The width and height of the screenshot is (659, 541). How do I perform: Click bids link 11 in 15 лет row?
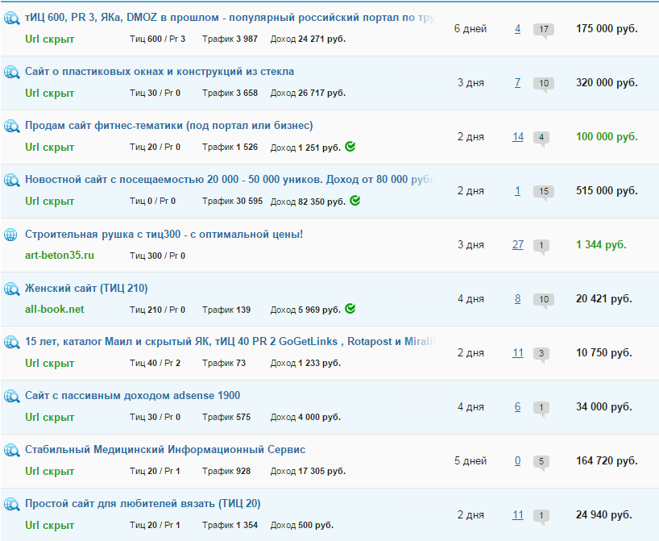pyautogui.click(x=517, y=353)
